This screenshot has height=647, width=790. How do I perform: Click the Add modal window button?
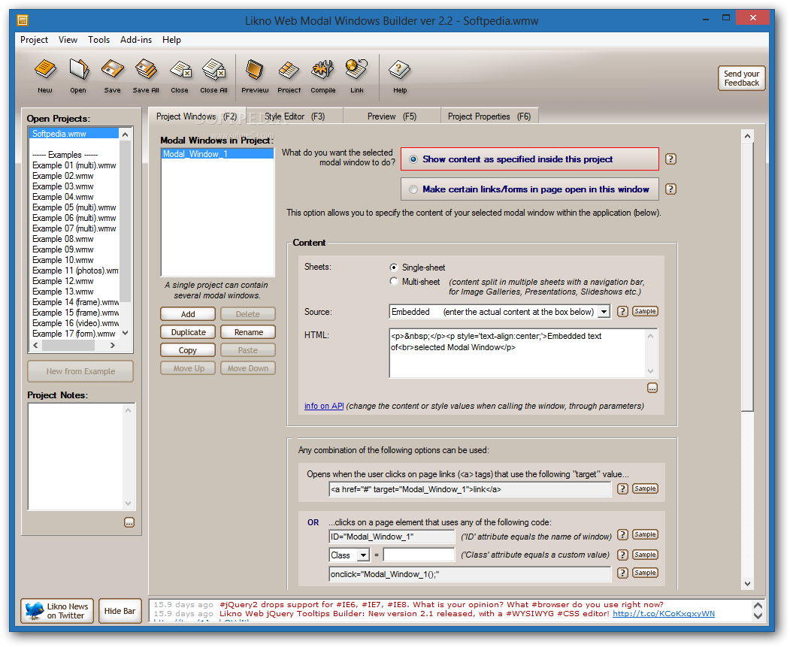click(x=188, y=314)
